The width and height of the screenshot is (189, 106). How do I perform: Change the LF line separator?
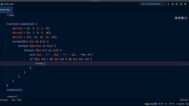coord(166,104)
